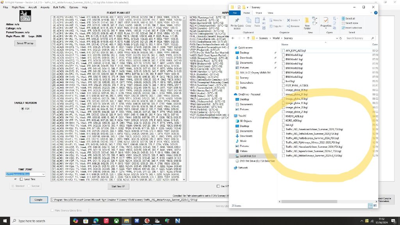Click the Start New FP button

(x=117, y=186)
